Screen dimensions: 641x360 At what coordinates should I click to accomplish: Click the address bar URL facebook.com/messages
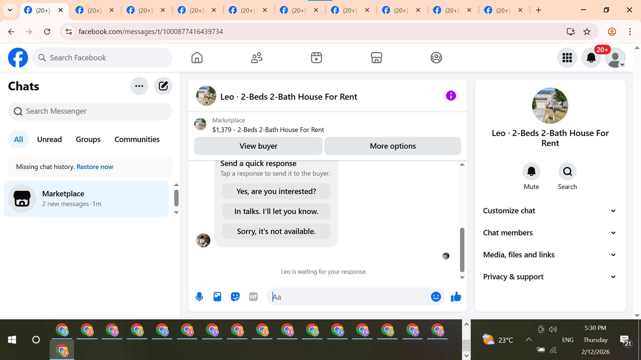151,32
